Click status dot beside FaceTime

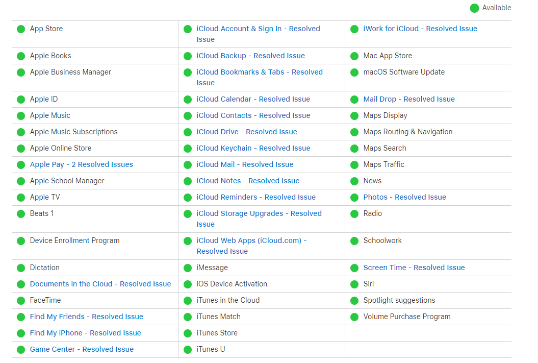tap(21, 301)
